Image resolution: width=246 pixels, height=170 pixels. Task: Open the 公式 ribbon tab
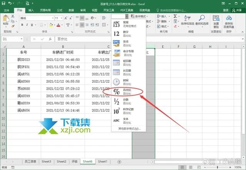[x=60, y=10]
